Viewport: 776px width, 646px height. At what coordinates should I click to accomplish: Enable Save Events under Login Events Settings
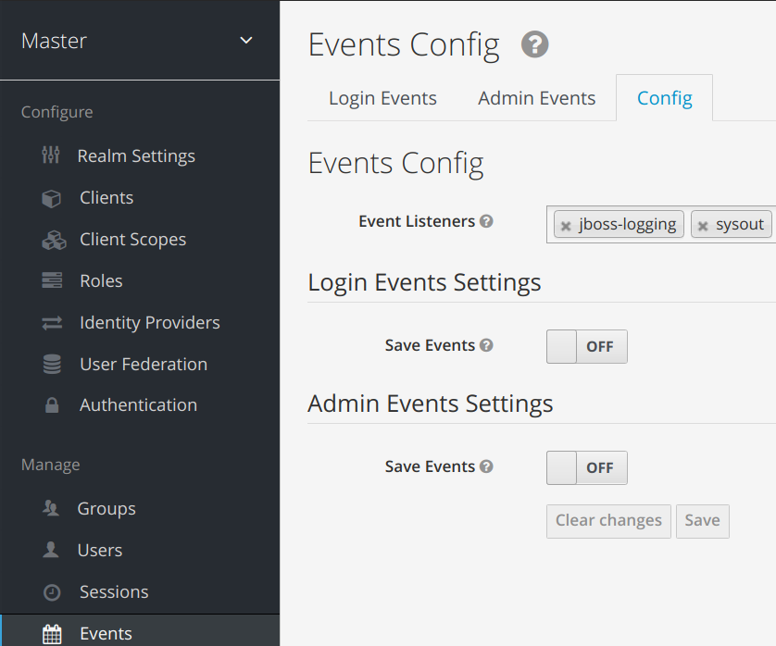pyautogui.click(x=586, y=347)
